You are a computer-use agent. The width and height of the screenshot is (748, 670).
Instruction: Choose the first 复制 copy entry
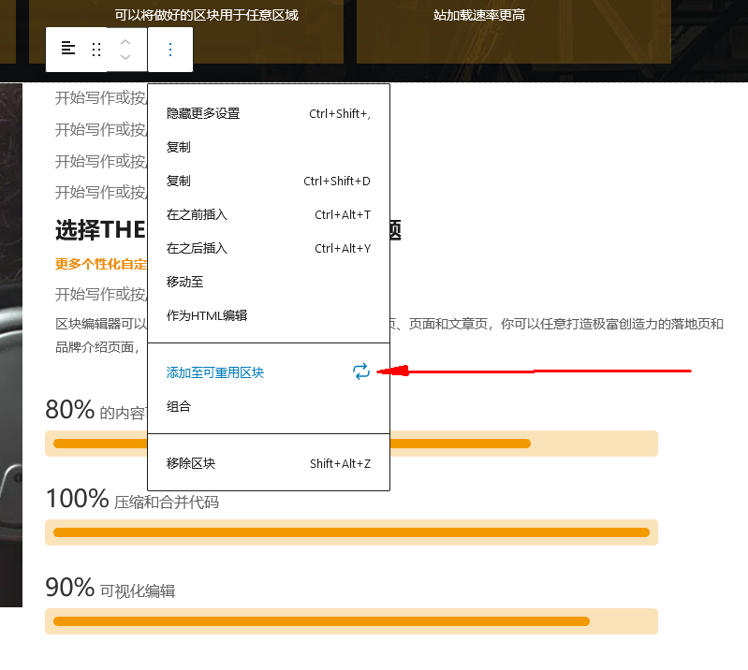(x=269, y=147)
